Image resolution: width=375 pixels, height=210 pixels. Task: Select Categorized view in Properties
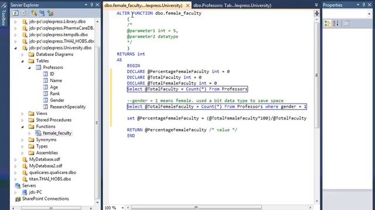pos(328,23)
